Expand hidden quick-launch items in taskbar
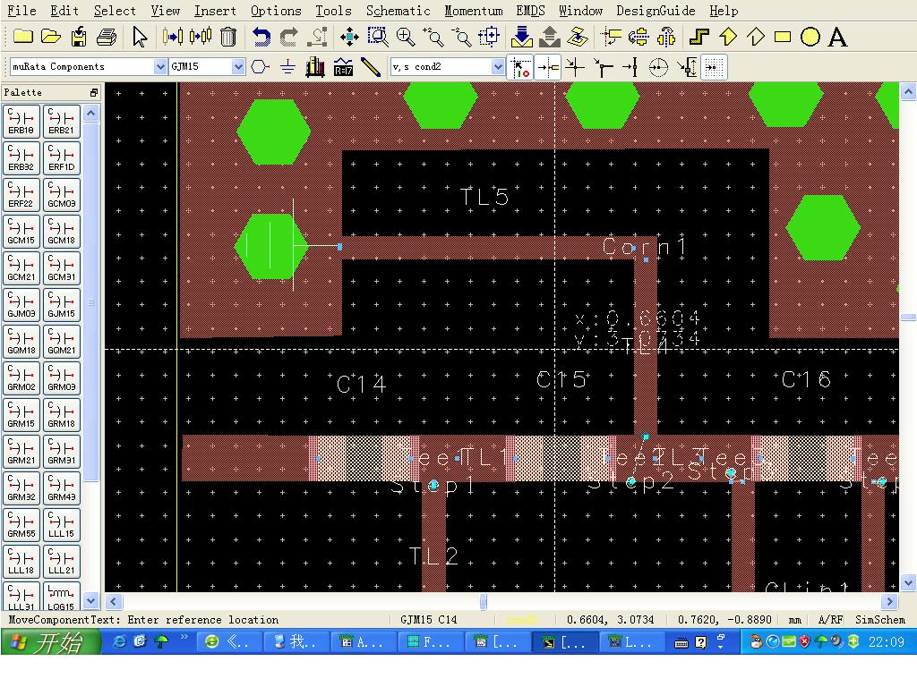917x687 pixels. 184,637
